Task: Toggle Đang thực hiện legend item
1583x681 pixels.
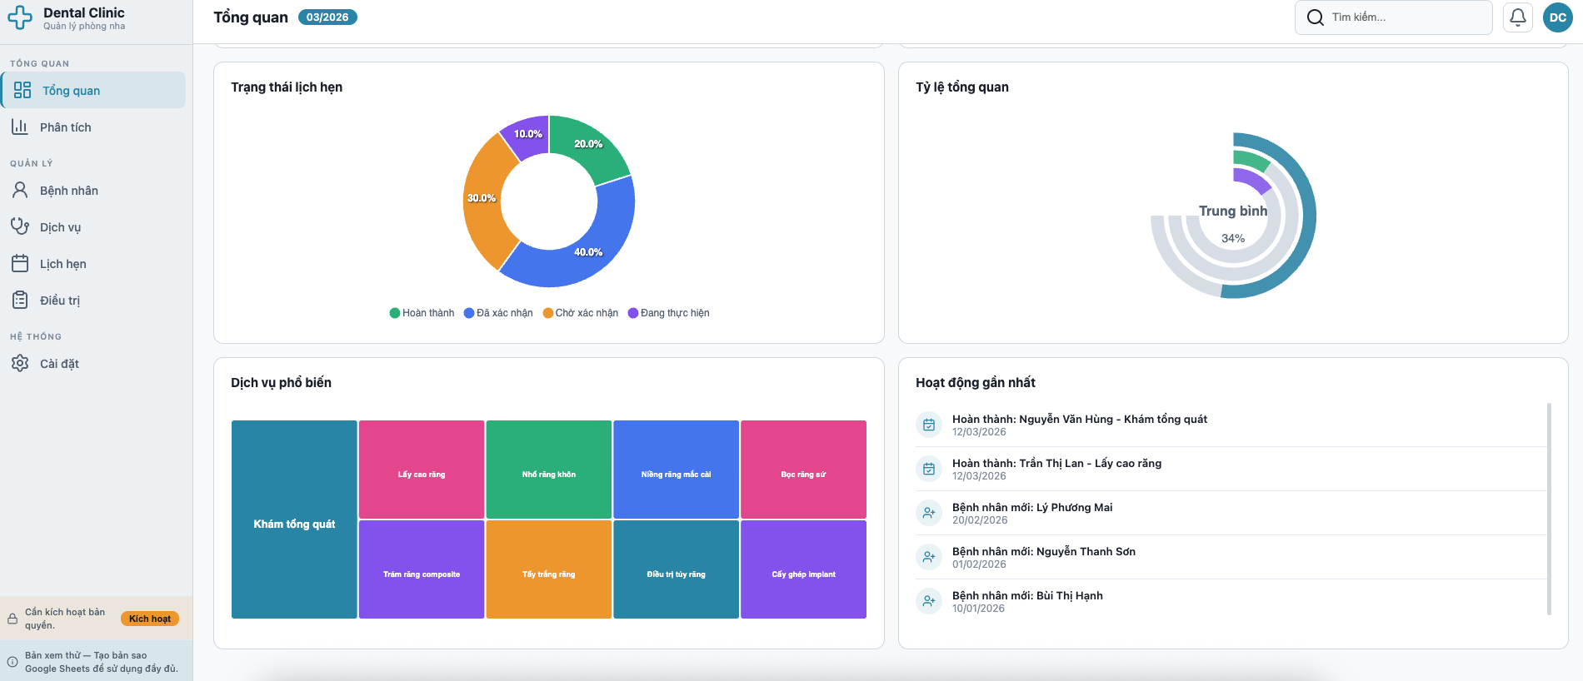Action: [x=669, y=313]
